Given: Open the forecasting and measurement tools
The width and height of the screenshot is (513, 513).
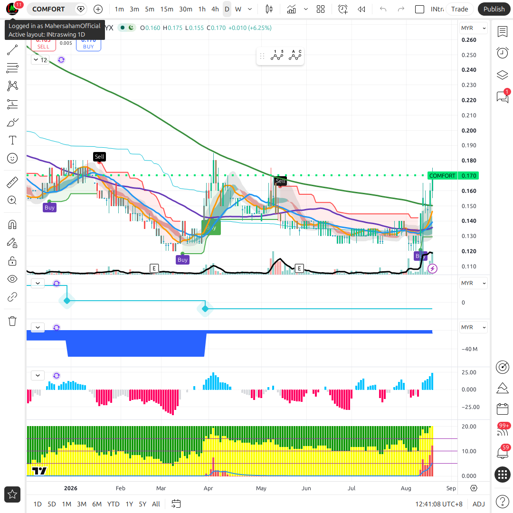Looking at the screenshot, I should click(x=12, y=104).
